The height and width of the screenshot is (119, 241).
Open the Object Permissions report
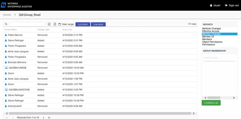point(212,42)
